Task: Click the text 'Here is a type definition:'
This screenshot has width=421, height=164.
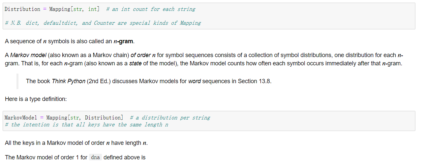Action: tap(36, 99)
